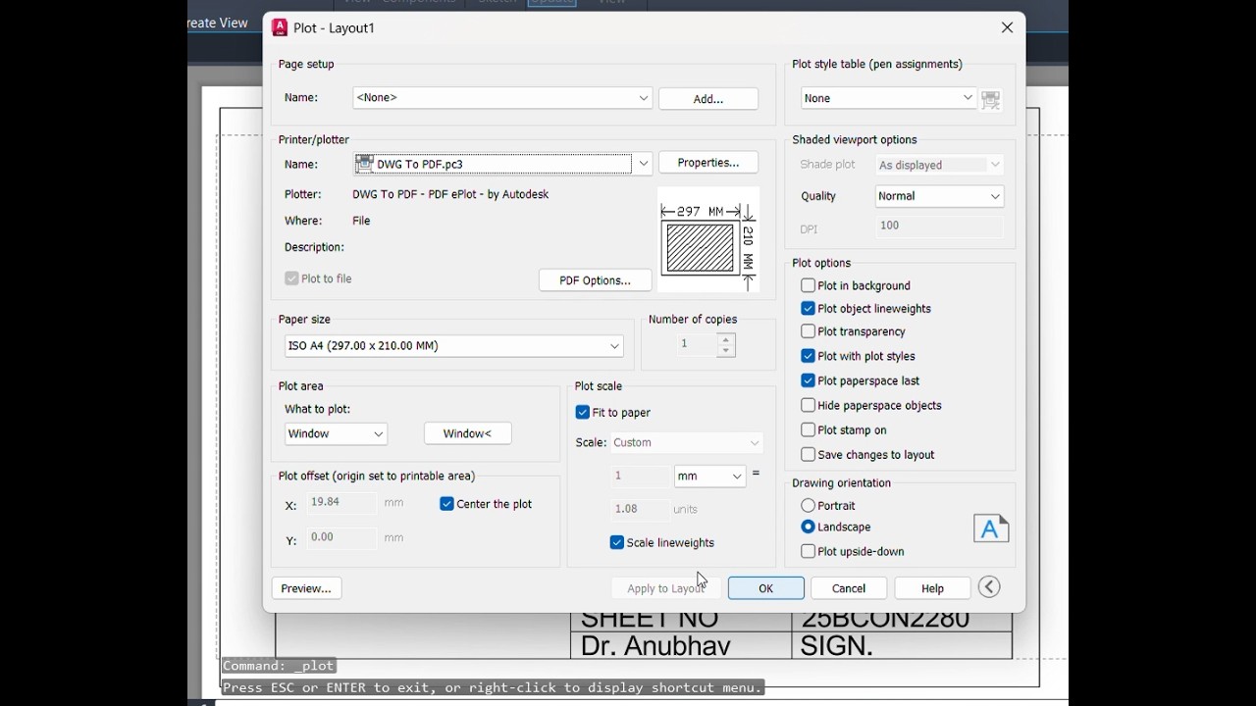Select Landscape orientation
The image size is (1256, 706).
tap(808, 527)
